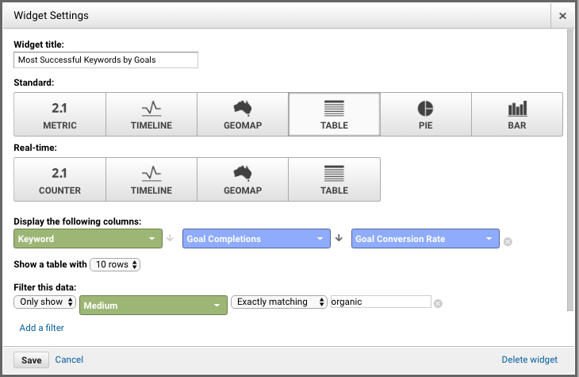The width and height of the screenshot is (579, 377).
Task: Click Delete widget link
Action: [x=530, y=360]
